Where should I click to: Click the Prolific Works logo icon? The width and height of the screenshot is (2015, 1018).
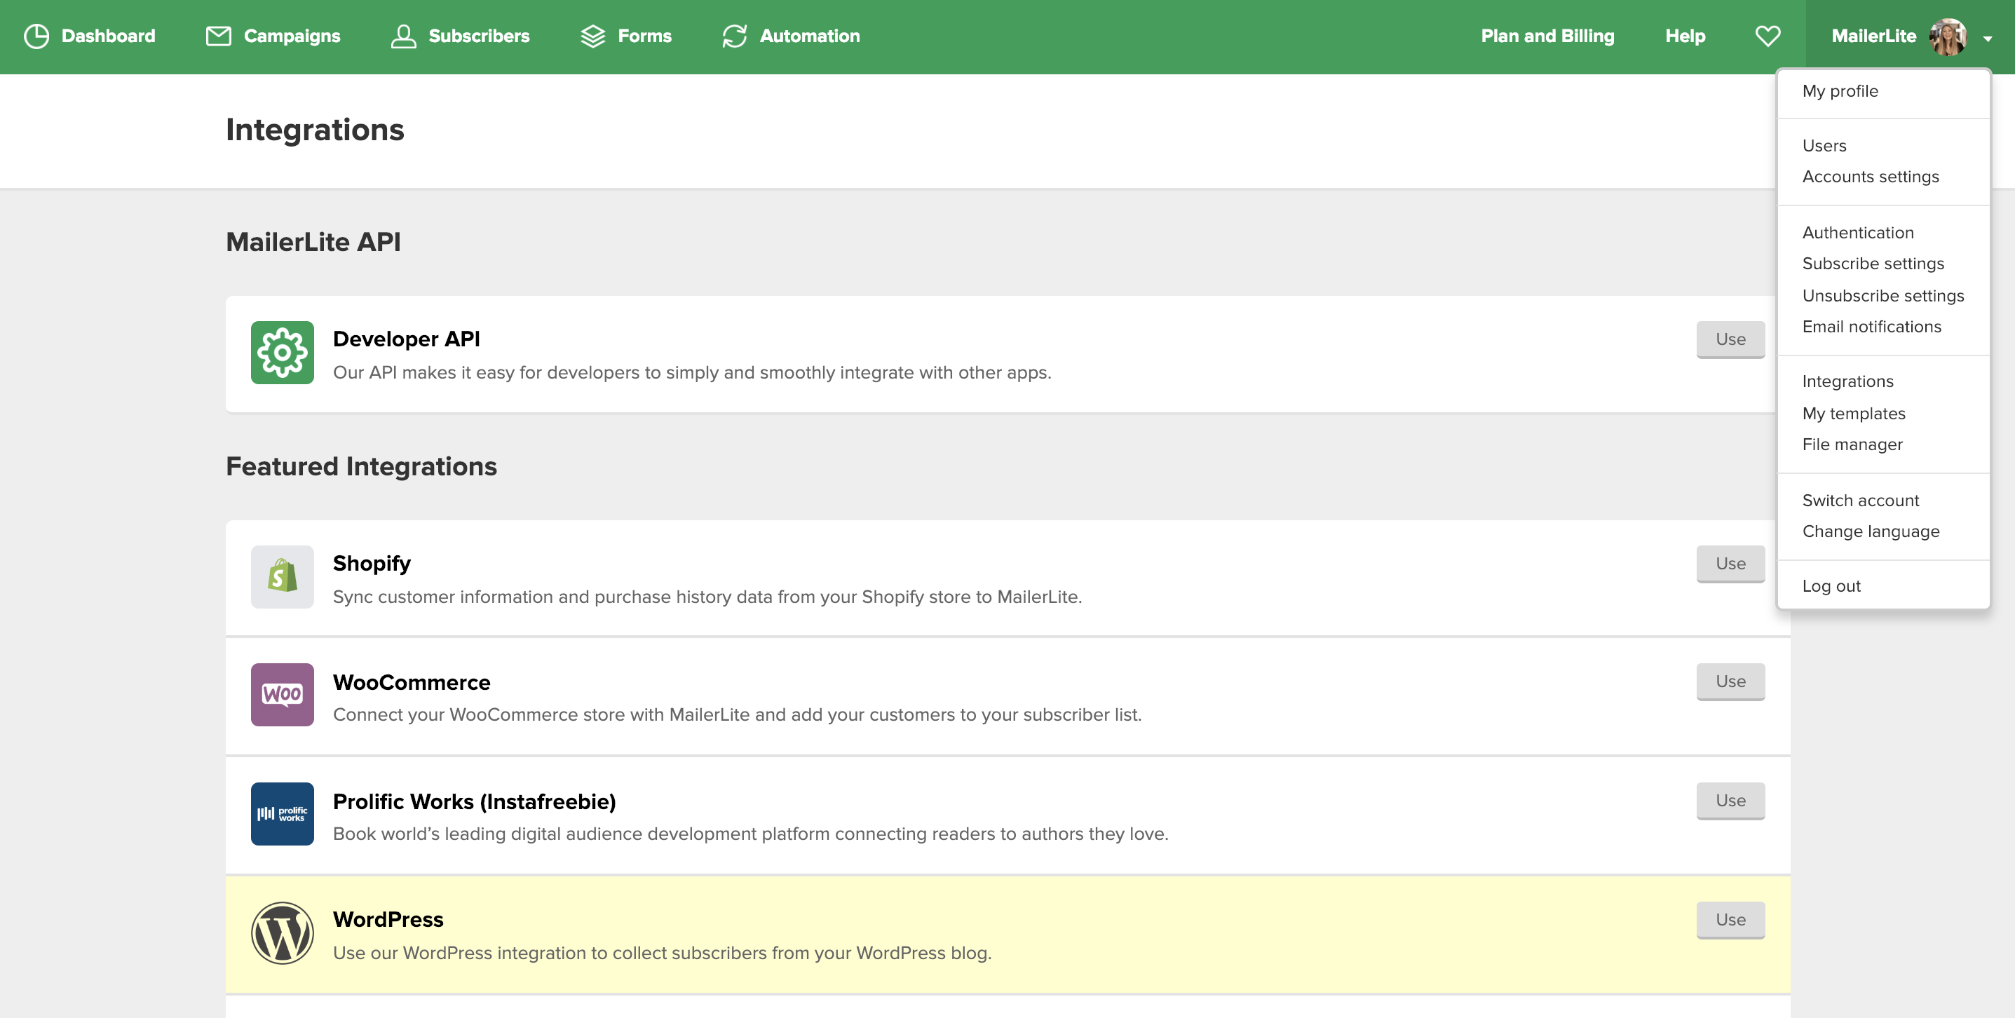(283, 814)
